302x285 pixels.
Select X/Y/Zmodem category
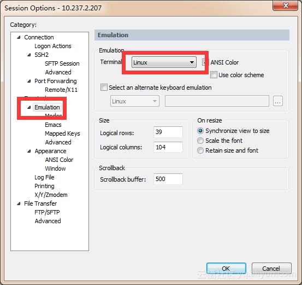click(51, 195)
